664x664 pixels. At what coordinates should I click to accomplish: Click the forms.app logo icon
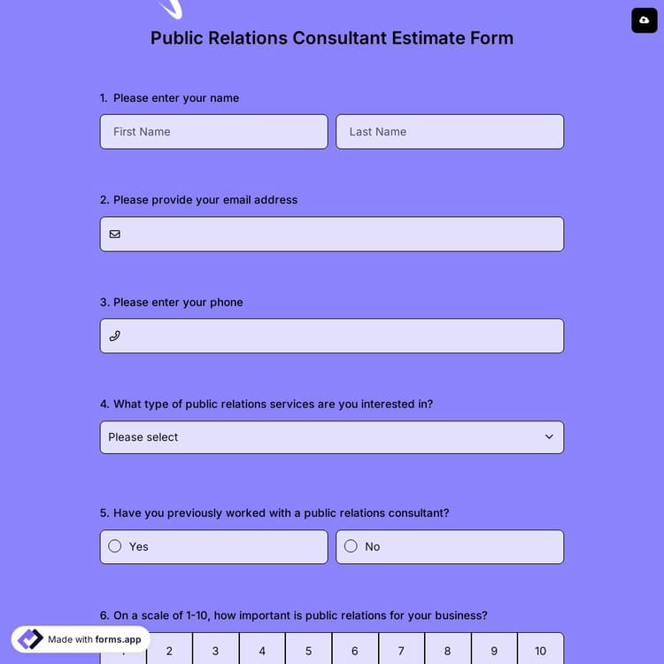point(30,639)
